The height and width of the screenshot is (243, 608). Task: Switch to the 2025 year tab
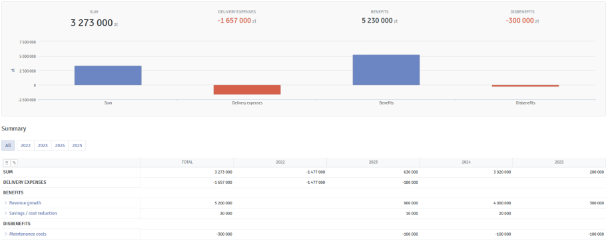click(x=77, y=145)
